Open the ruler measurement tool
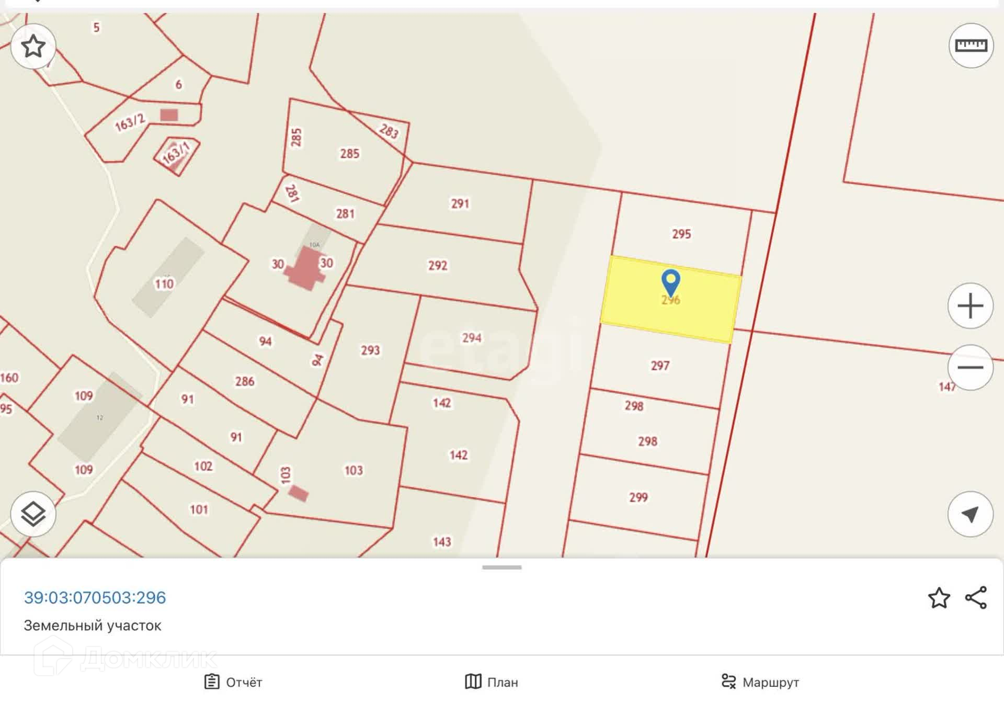 tap(971, 46)
